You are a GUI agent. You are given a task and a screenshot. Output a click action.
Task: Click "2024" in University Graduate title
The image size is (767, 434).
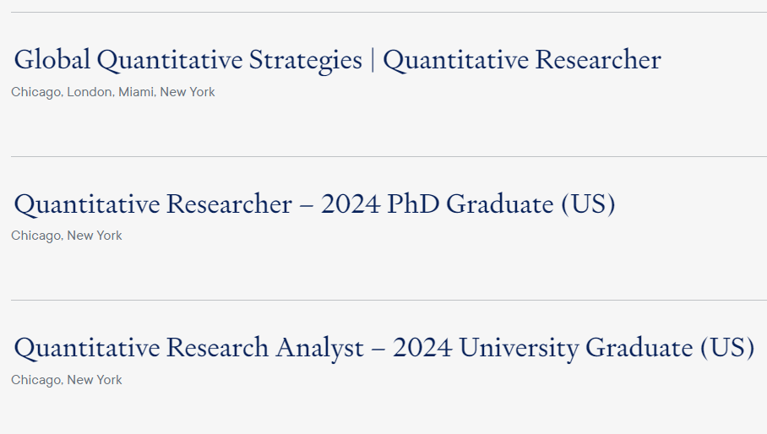(x=422, y=348)
